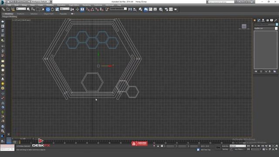279x157 pixels.
Task: Click the Select and Link tool
Action: click(3, 10)
